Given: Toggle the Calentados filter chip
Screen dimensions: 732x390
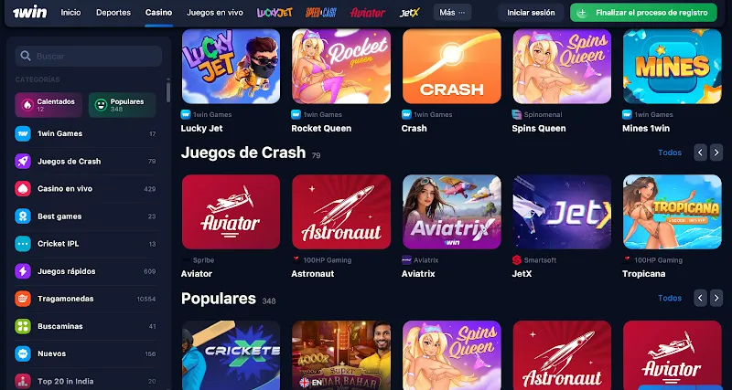Looking at the screenshot, I should point(48,105).
